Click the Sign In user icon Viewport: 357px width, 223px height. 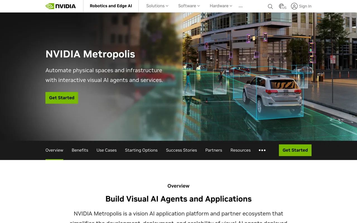click(294, 6)
